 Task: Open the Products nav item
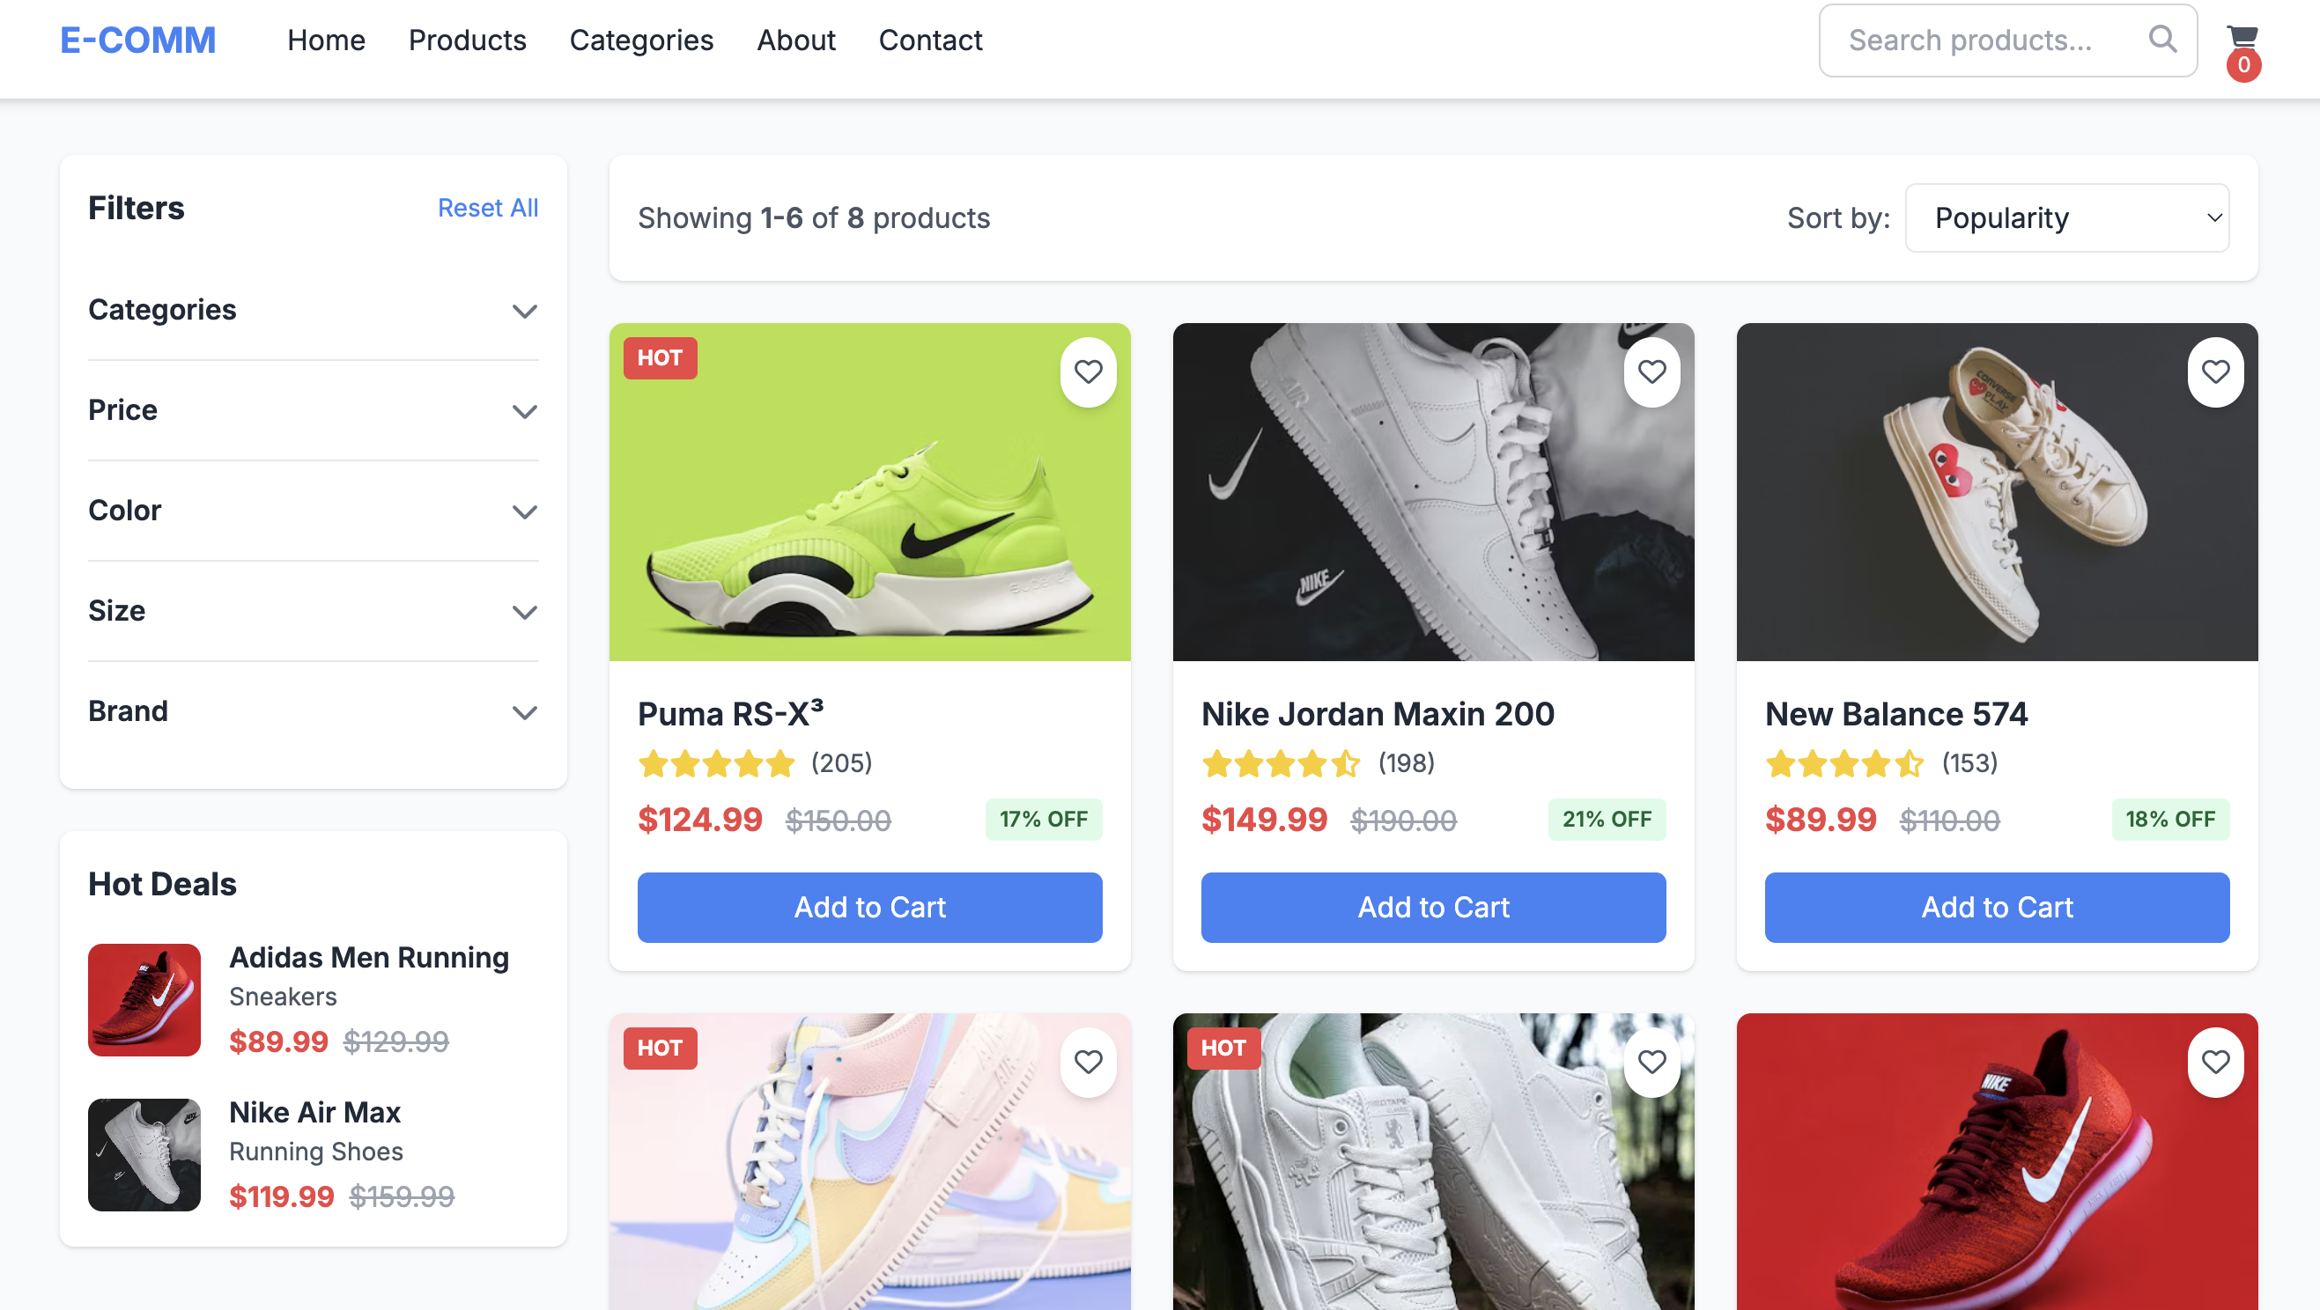coord(467,40)
